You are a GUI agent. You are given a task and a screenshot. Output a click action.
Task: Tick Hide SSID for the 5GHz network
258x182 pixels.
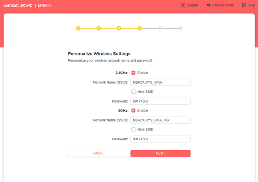tap(133, 130)
